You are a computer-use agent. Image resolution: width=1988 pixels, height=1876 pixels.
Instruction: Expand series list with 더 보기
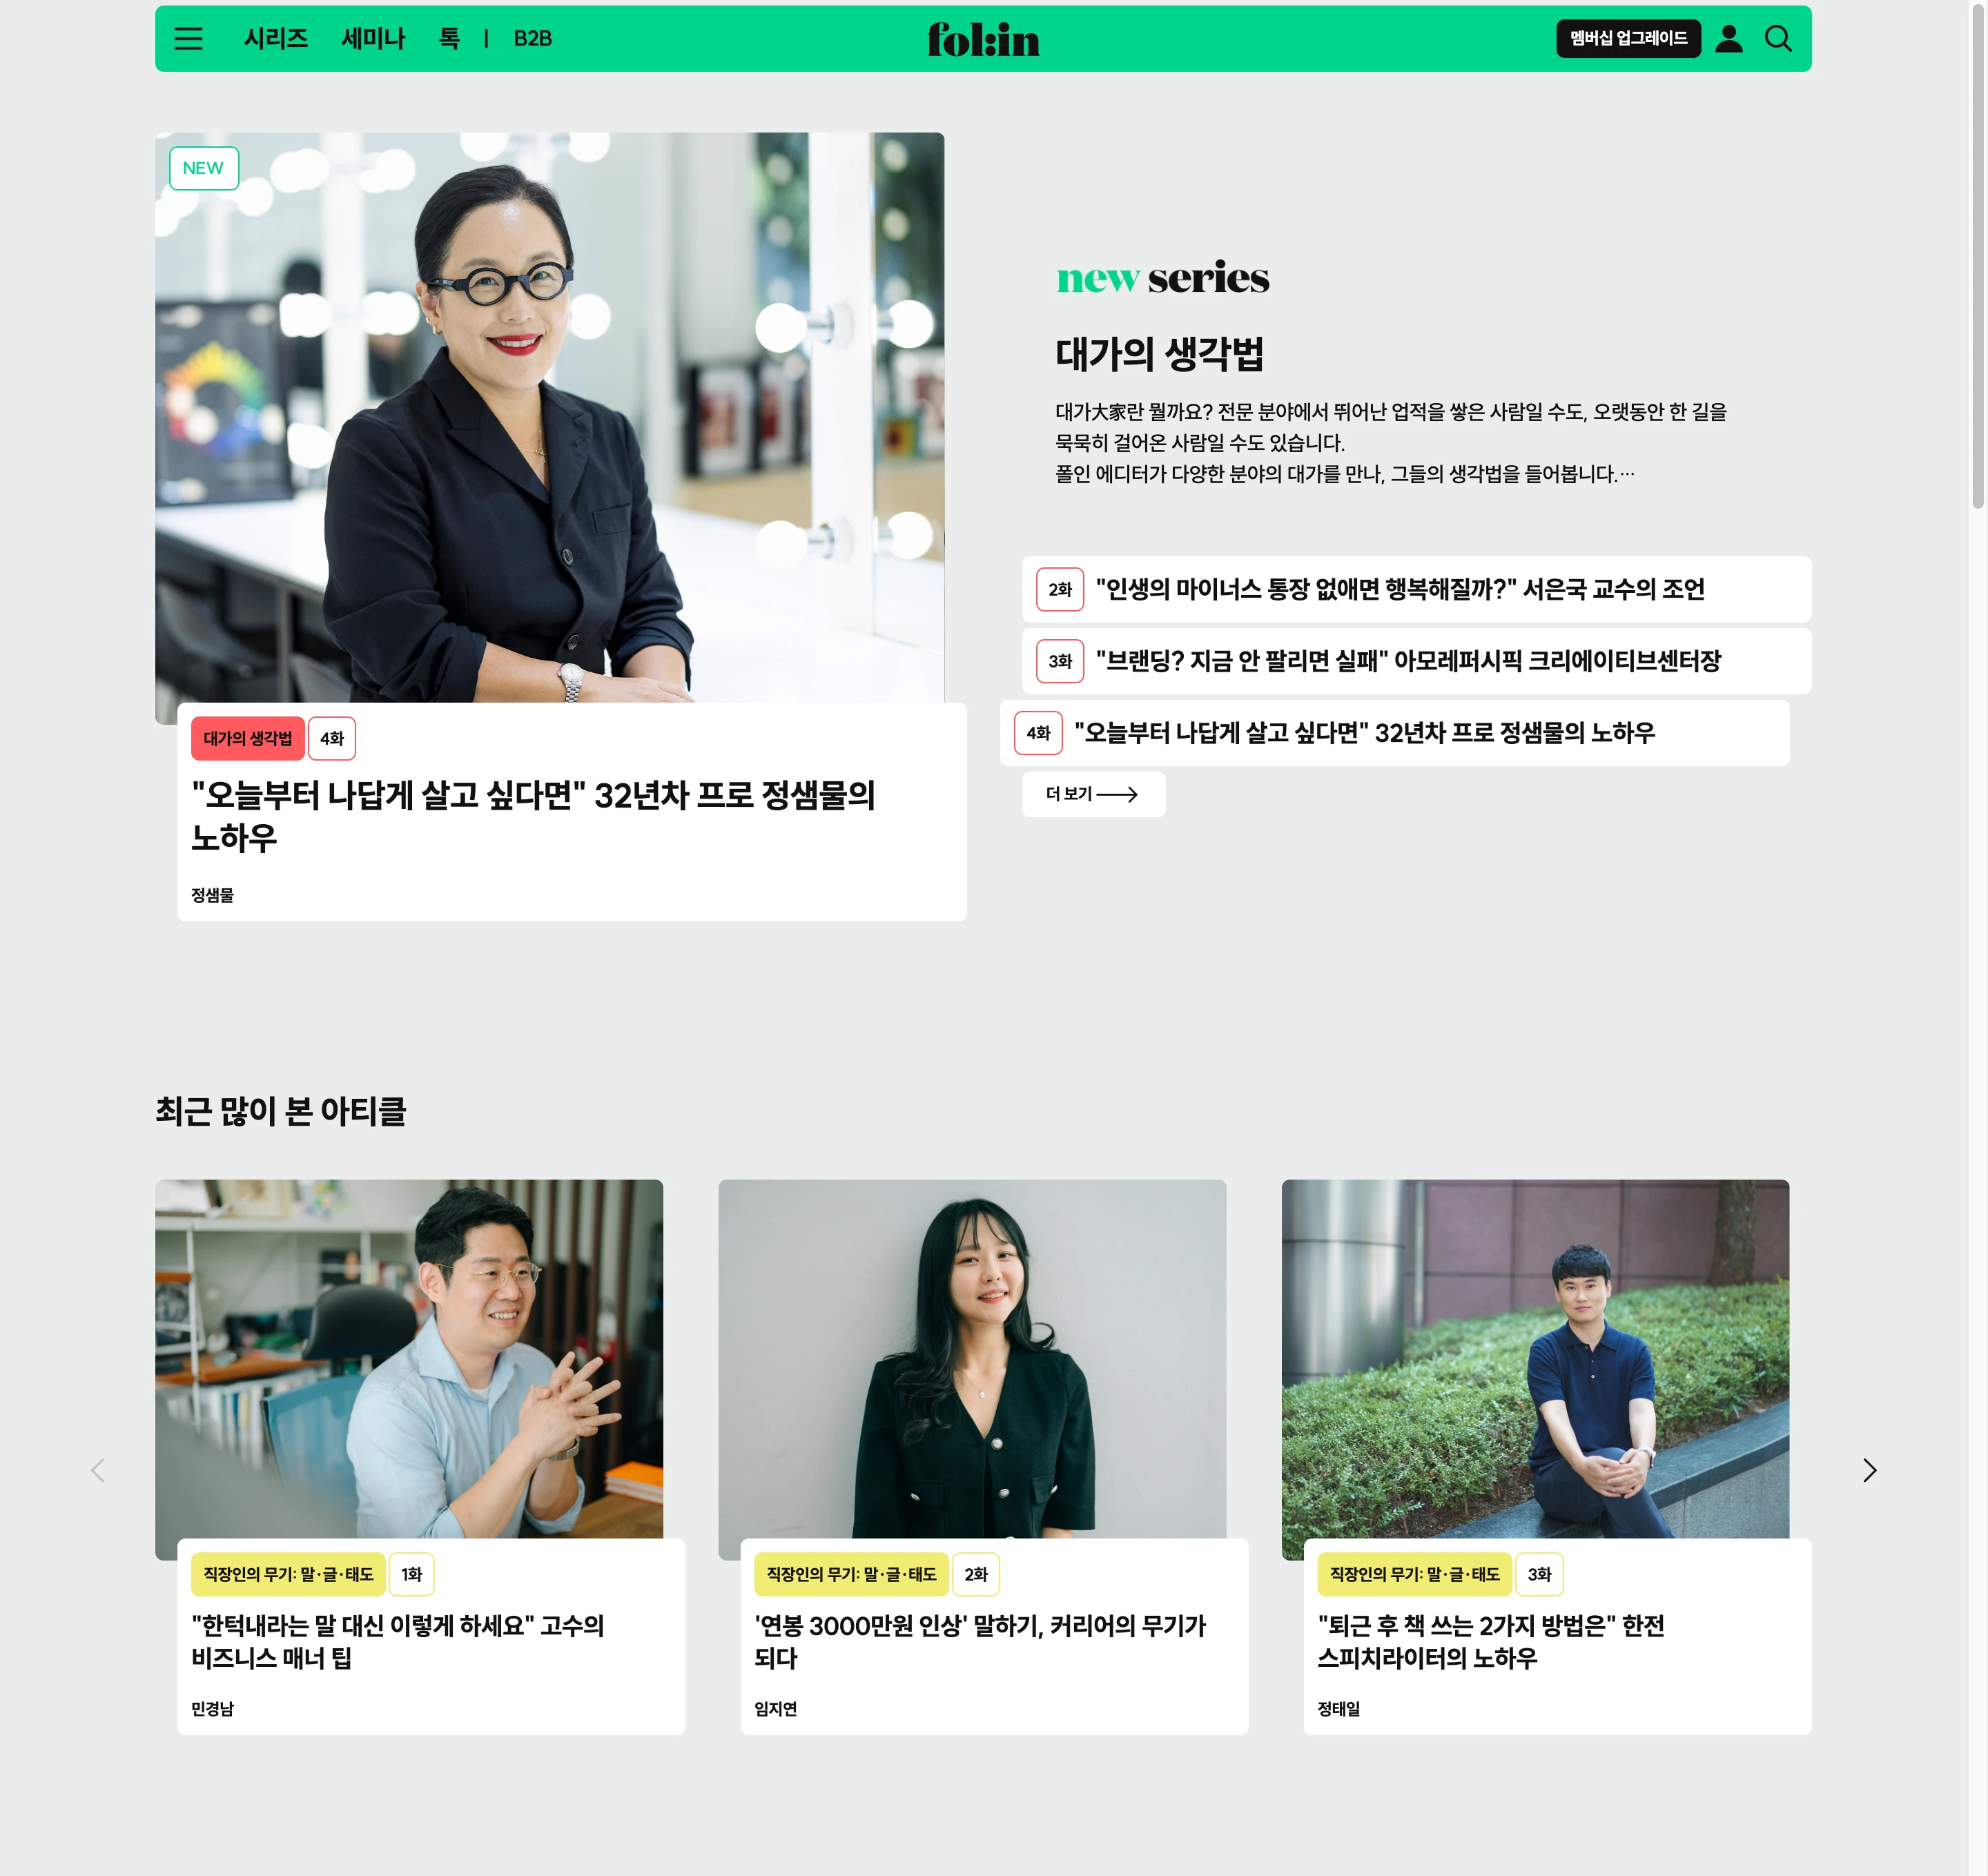[1093, 794]
